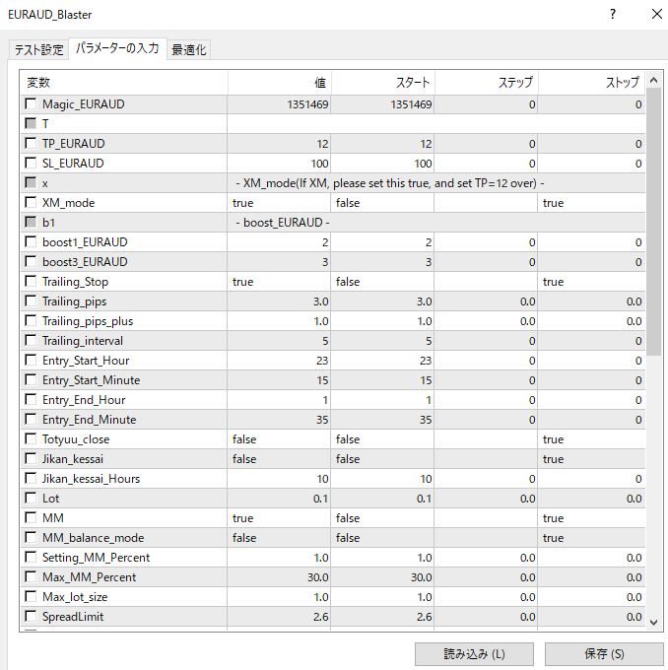Check the SL_EURAUD checkbox
668x670 pixels.
coord(31,163)
